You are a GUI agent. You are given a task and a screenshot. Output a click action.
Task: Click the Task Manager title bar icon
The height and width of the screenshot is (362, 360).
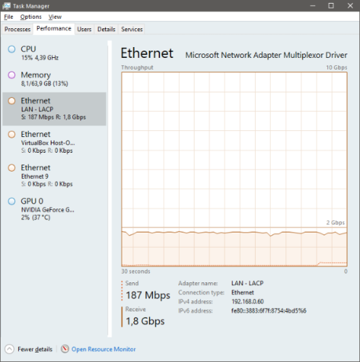[7, 6]
